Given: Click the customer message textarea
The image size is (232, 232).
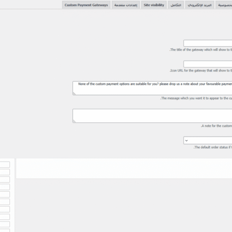Looking at the screenshot, I should (153, 88).
